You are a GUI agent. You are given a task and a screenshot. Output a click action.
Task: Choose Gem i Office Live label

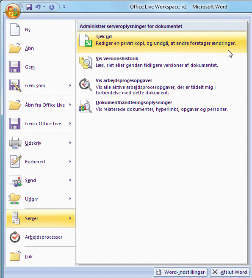coord(43,124)
